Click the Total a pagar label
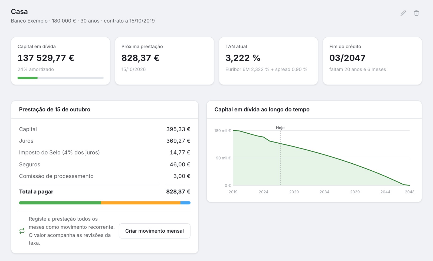 (x=36, y=192)
